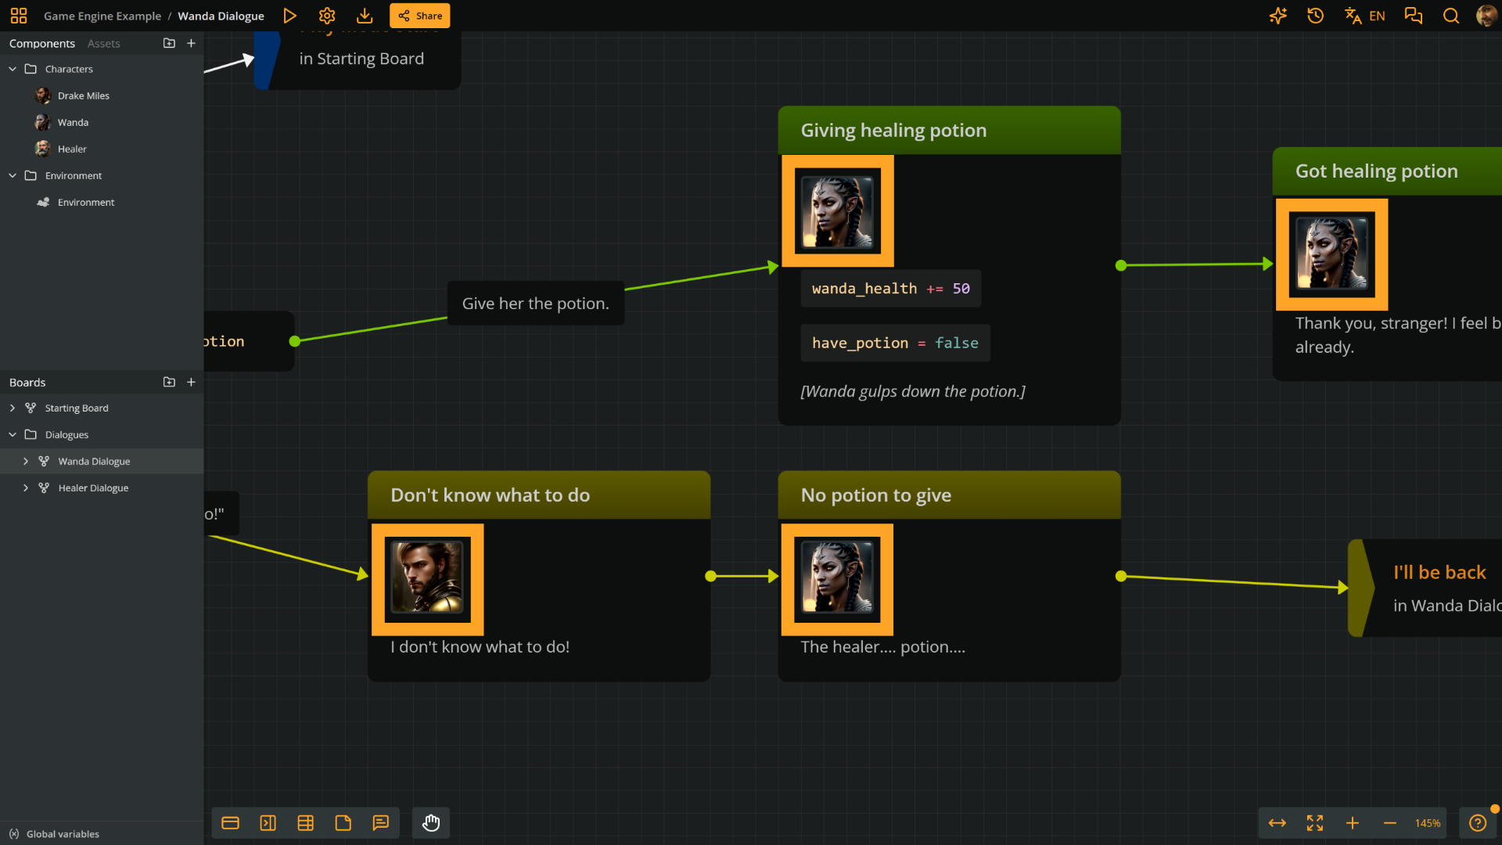This screenshot has width=1502, height=845.
Task: Select the Wanda character
Action: coord(73,122)
